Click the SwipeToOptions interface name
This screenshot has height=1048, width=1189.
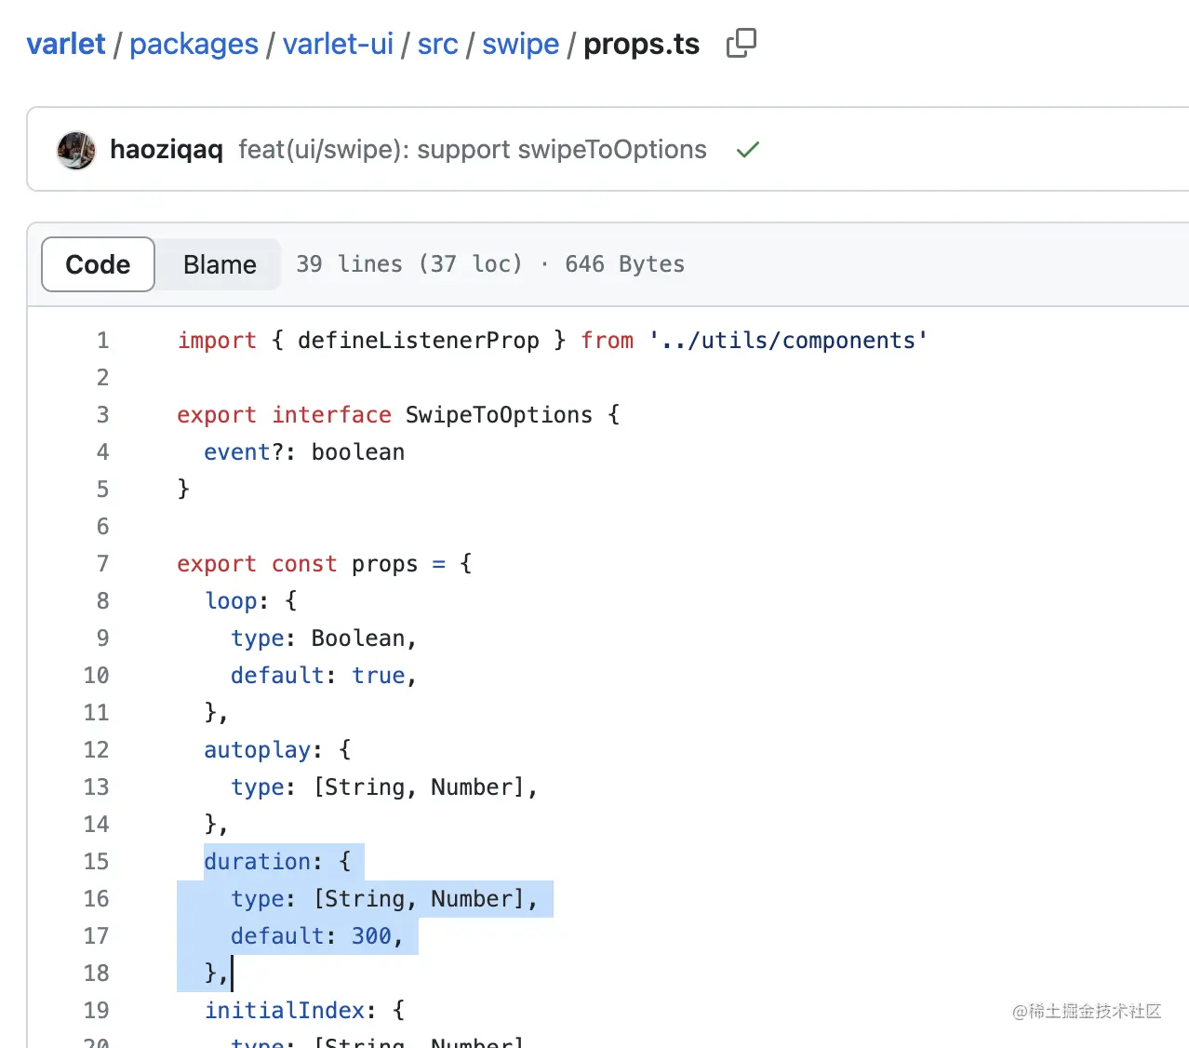[x=499, y=415]
